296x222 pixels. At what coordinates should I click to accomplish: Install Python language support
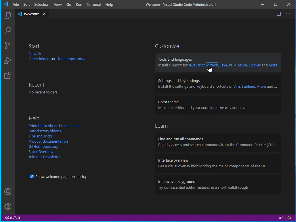pos(212,65)
